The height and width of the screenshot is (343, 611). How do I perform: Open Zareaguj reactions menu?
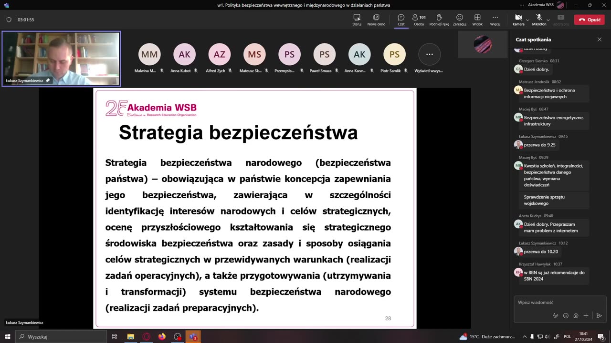coord(459,20)
